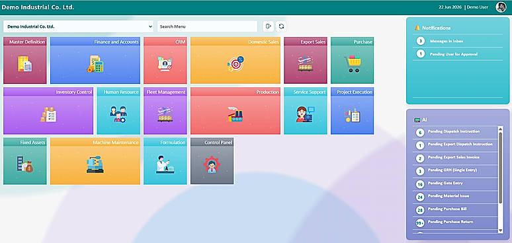The width and height of the screenshot is (512, 243).
Task: Click the refresh menu icon
Action: [281, 26]
